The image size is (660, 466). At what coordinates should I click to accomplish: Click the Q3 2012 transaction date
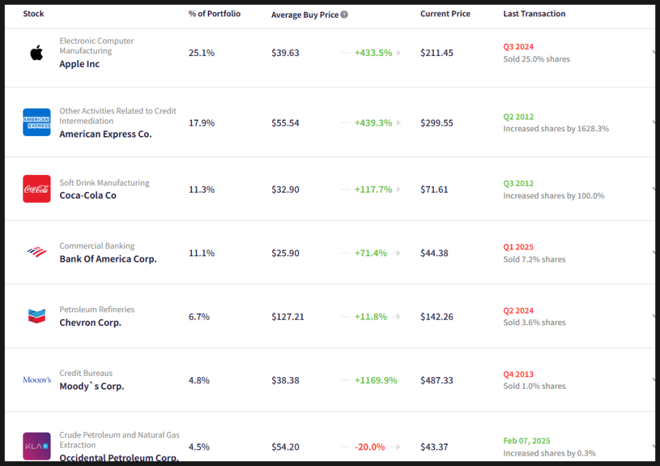coord(518,184)
